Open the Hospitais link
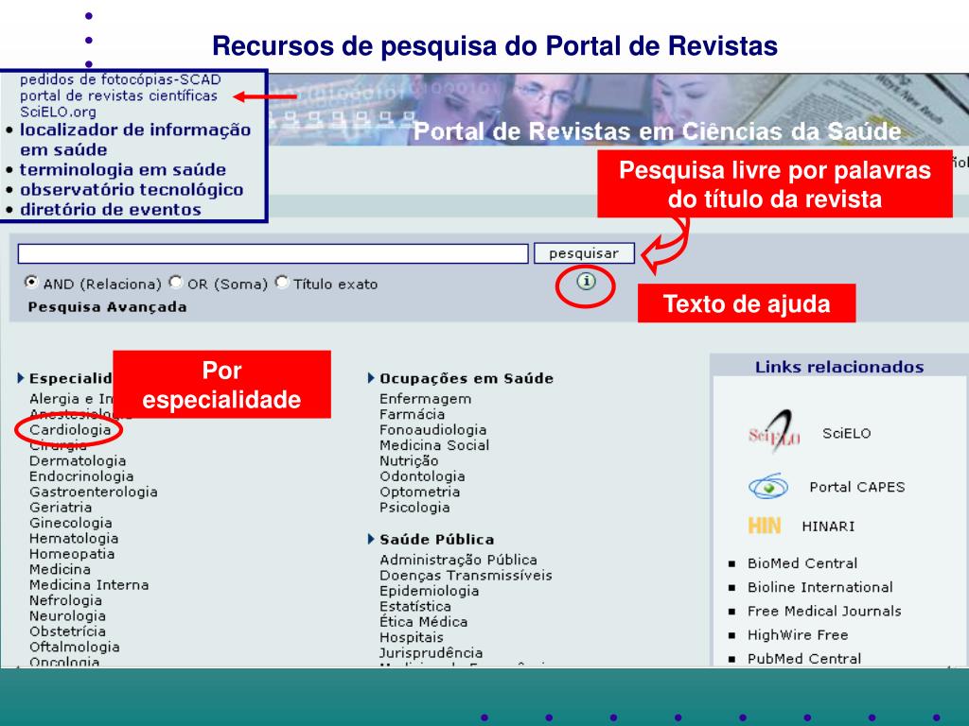Viewport: 969px width, 726px height. (412, 637)
